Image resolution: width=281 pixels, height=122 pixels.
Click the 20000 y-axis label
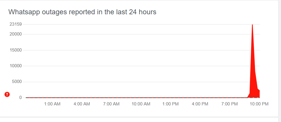point(16,34)
